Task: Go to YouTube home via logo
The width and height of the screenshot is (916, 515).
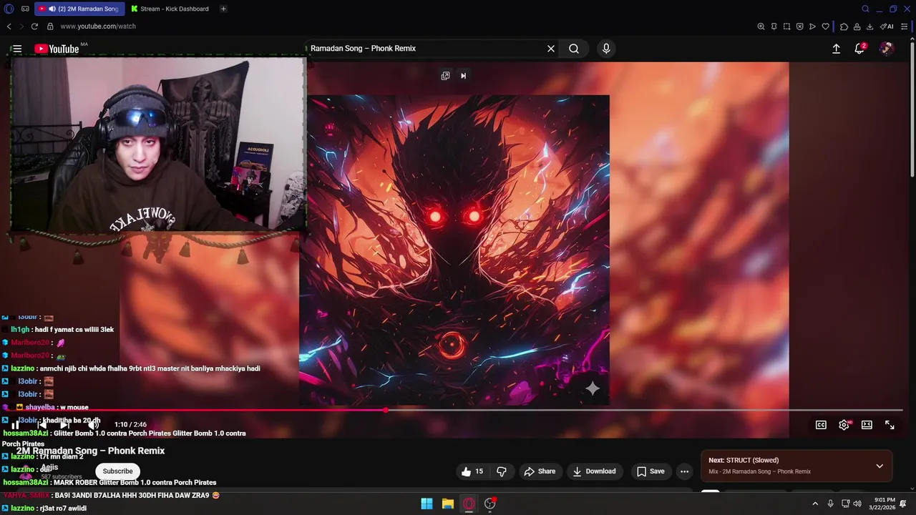Action: click(57, 49)
